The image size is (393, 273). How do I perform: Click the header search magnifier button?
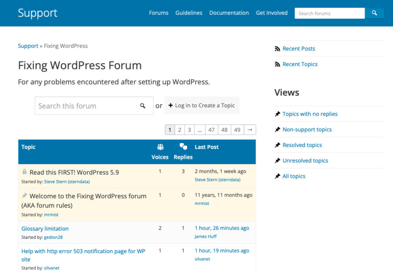coord(374,13)
